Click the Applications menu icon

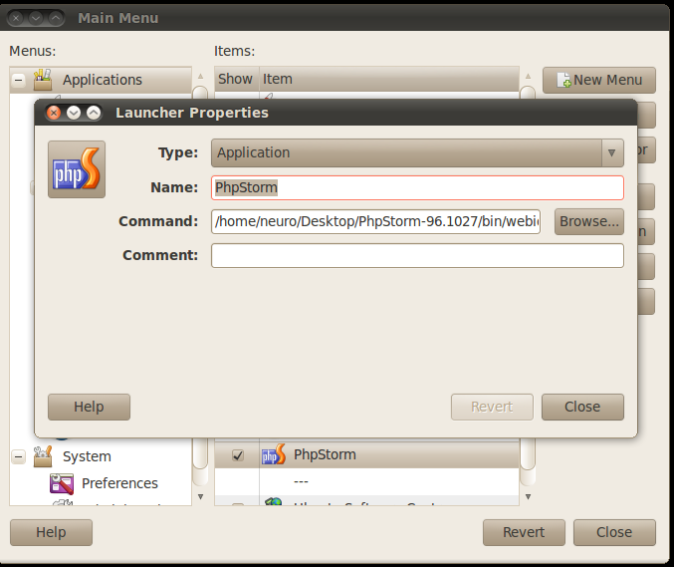(x=43, y=80)
